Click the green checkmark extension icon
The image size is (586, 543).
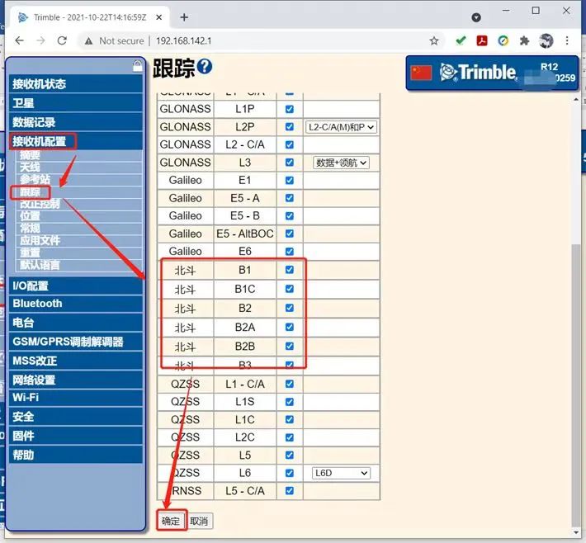pyautogui.click(x=461, y=40)
